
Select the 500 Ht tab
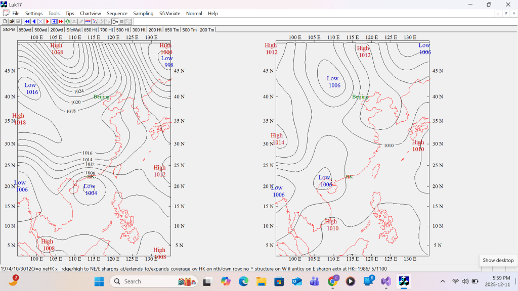tap(123, 30)
